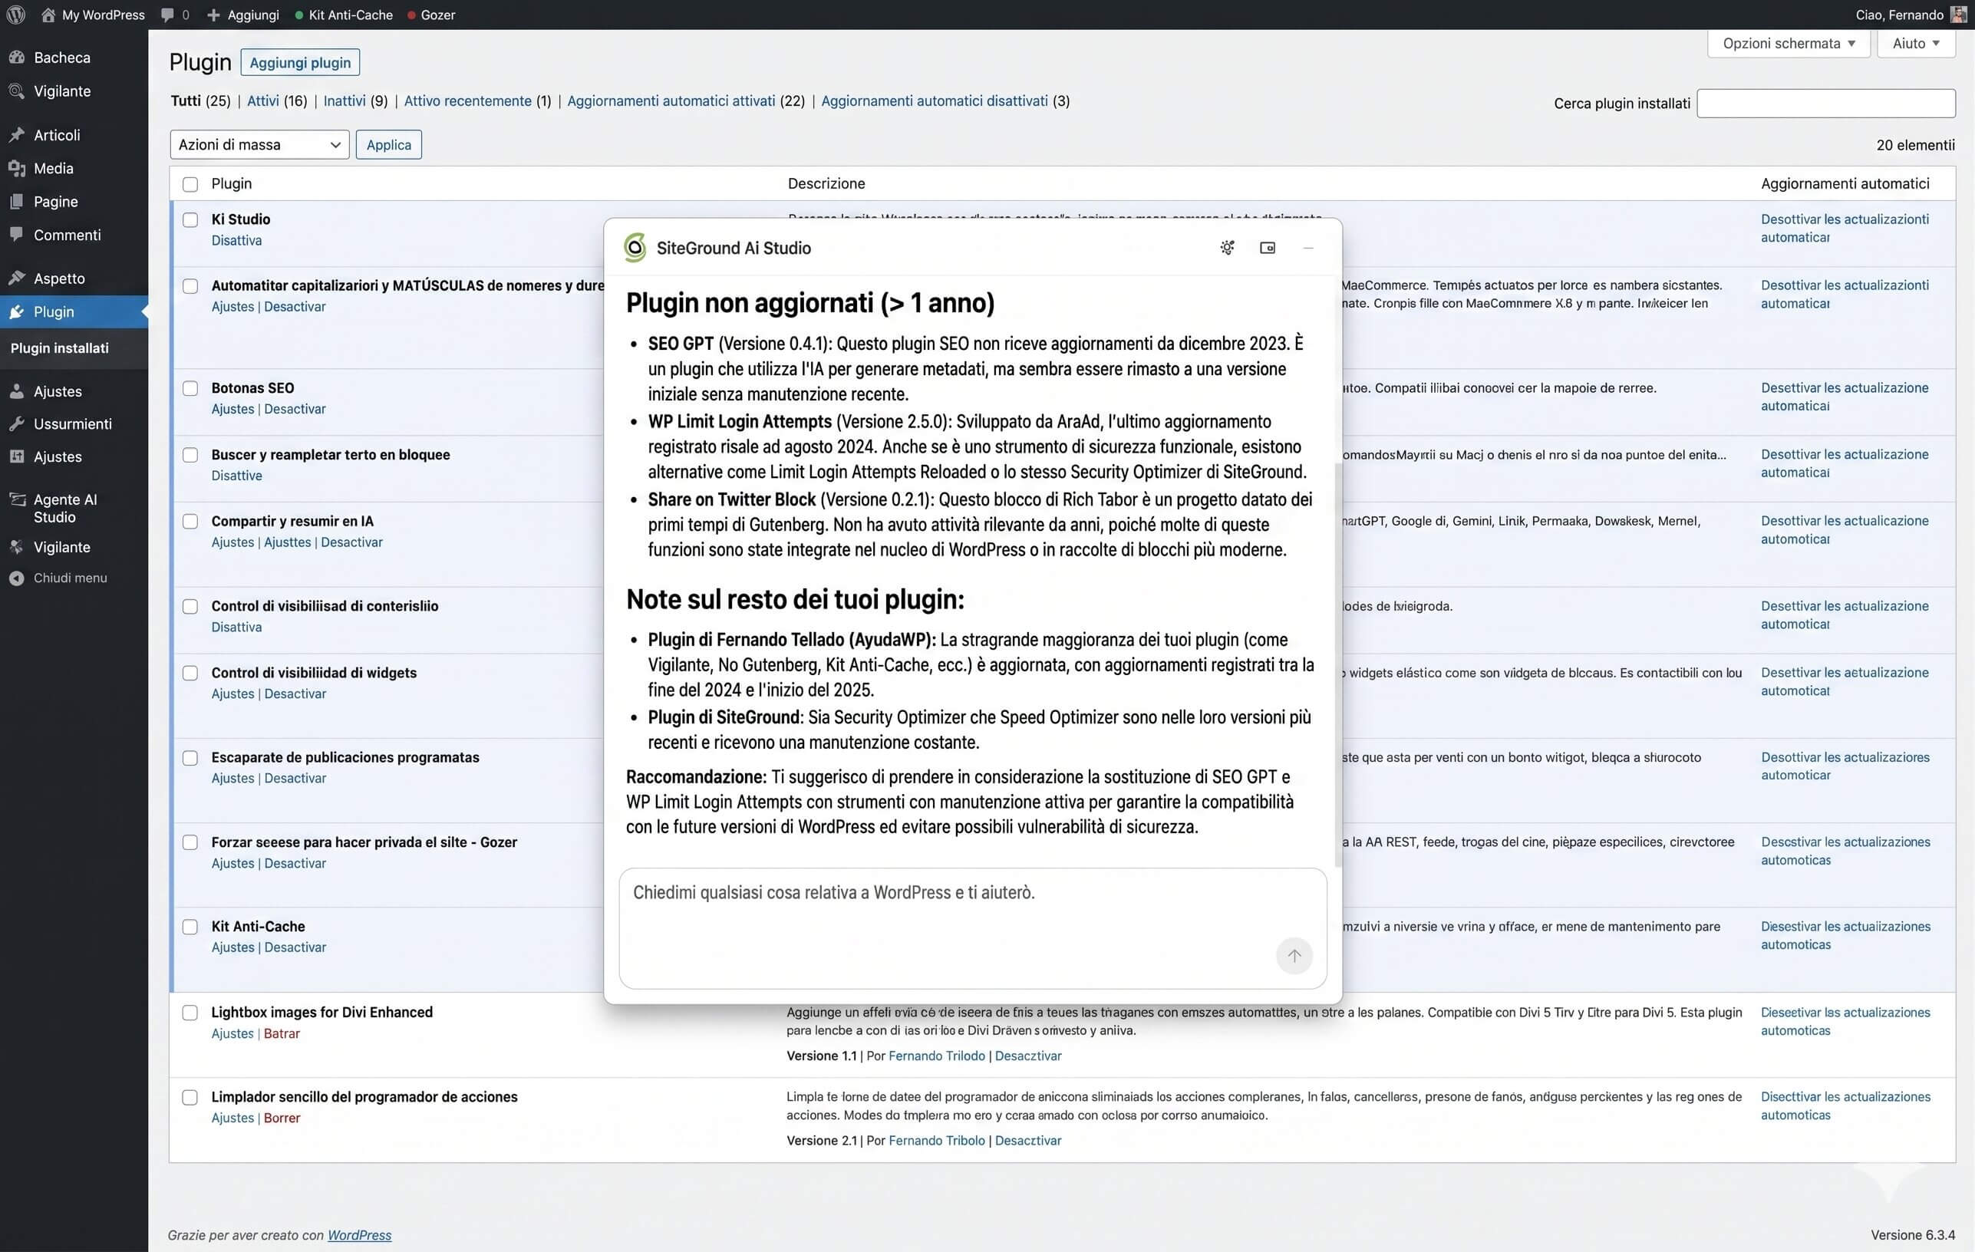Focus the Ai Studio chat prompt field

pyautogui.click(x=973, y=928)
